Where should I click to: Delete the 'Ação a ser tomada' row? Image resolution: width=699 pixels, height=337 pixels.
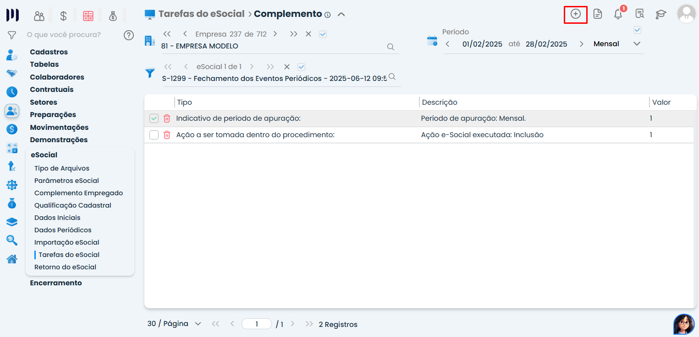[x=167, y=135]
